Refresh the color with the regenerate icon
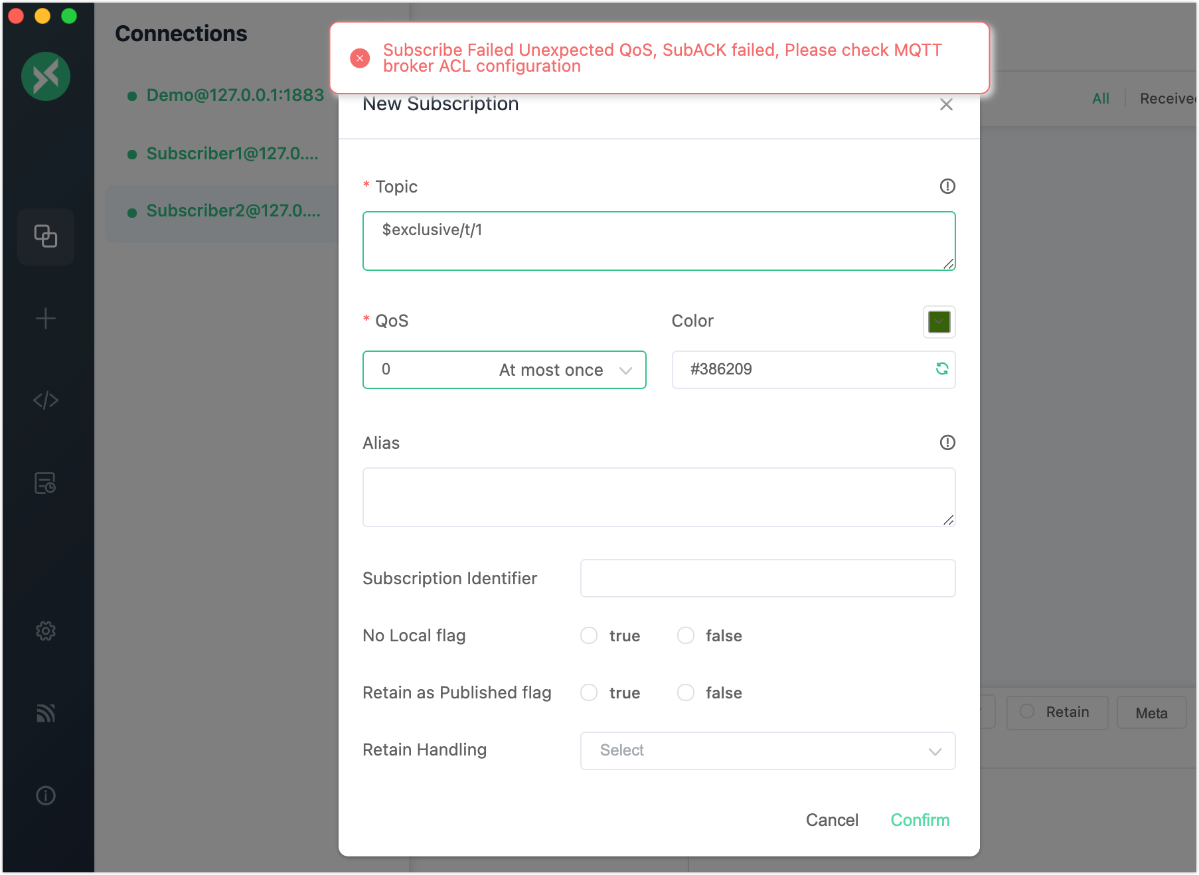The width and height of the screenshot is (1199, 875). coord(941,369)
